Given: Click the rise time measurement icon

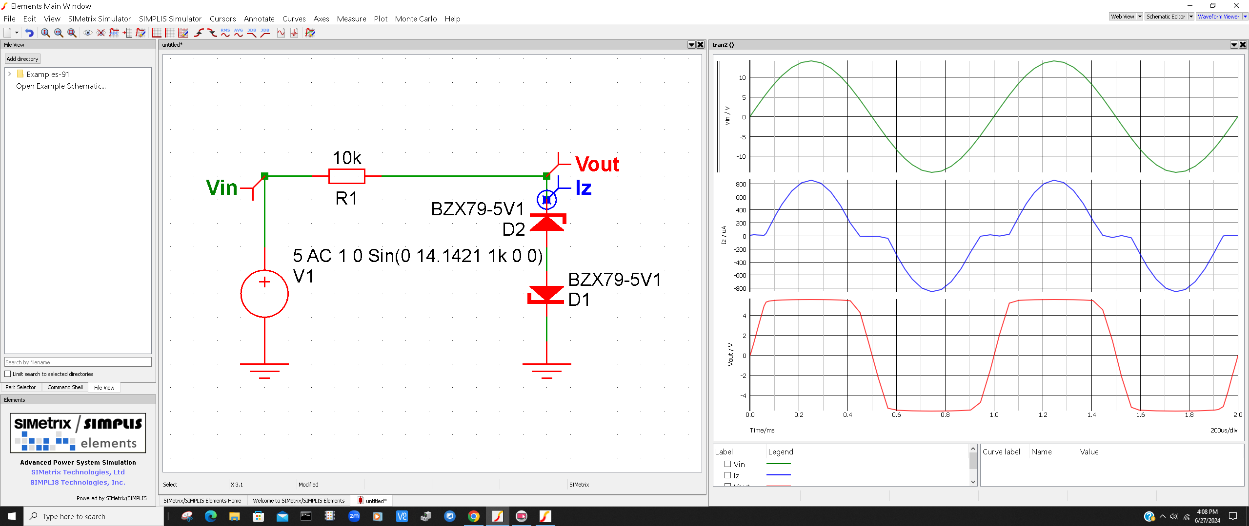Looking at the screenshot, I should (199, 33).
